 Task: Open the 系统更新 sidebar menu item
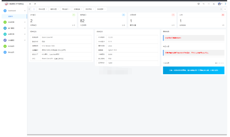pos(14,52)
